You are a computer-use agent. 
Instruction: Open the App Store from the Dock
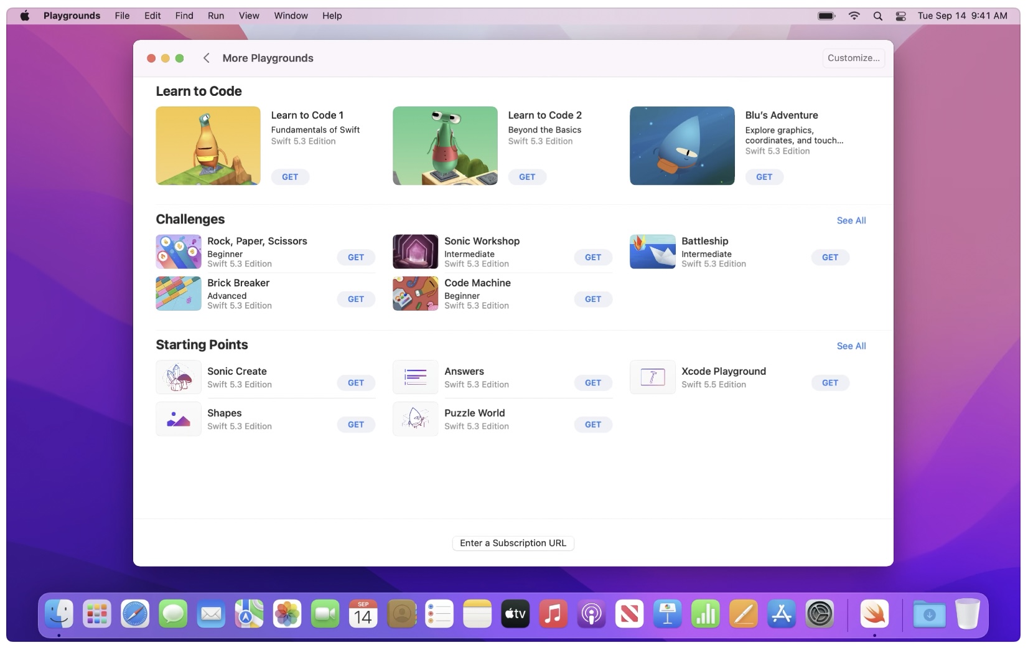coord(781,615)
